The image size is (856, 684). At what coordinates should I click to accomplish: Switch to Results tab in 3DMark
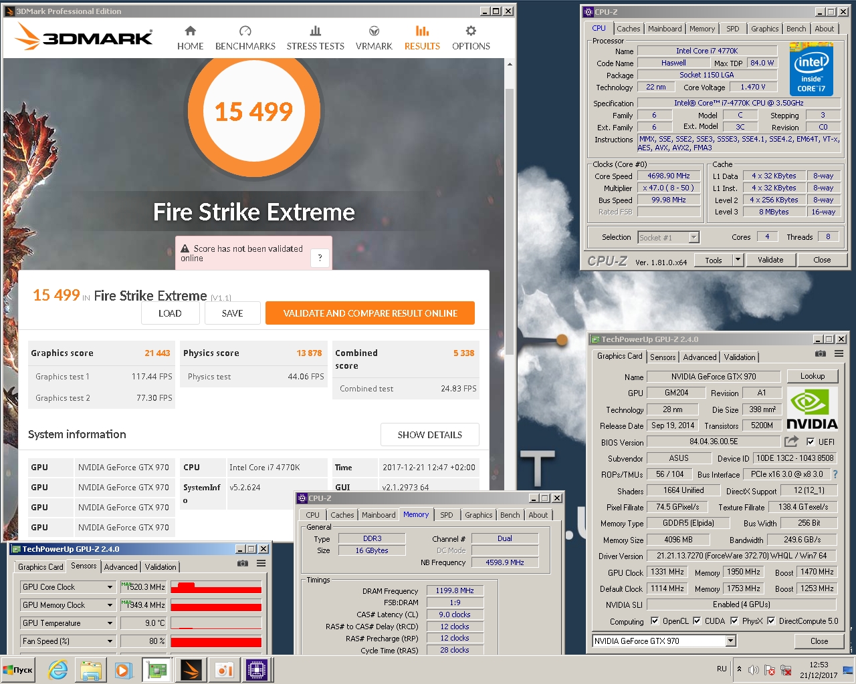point(422,37)
